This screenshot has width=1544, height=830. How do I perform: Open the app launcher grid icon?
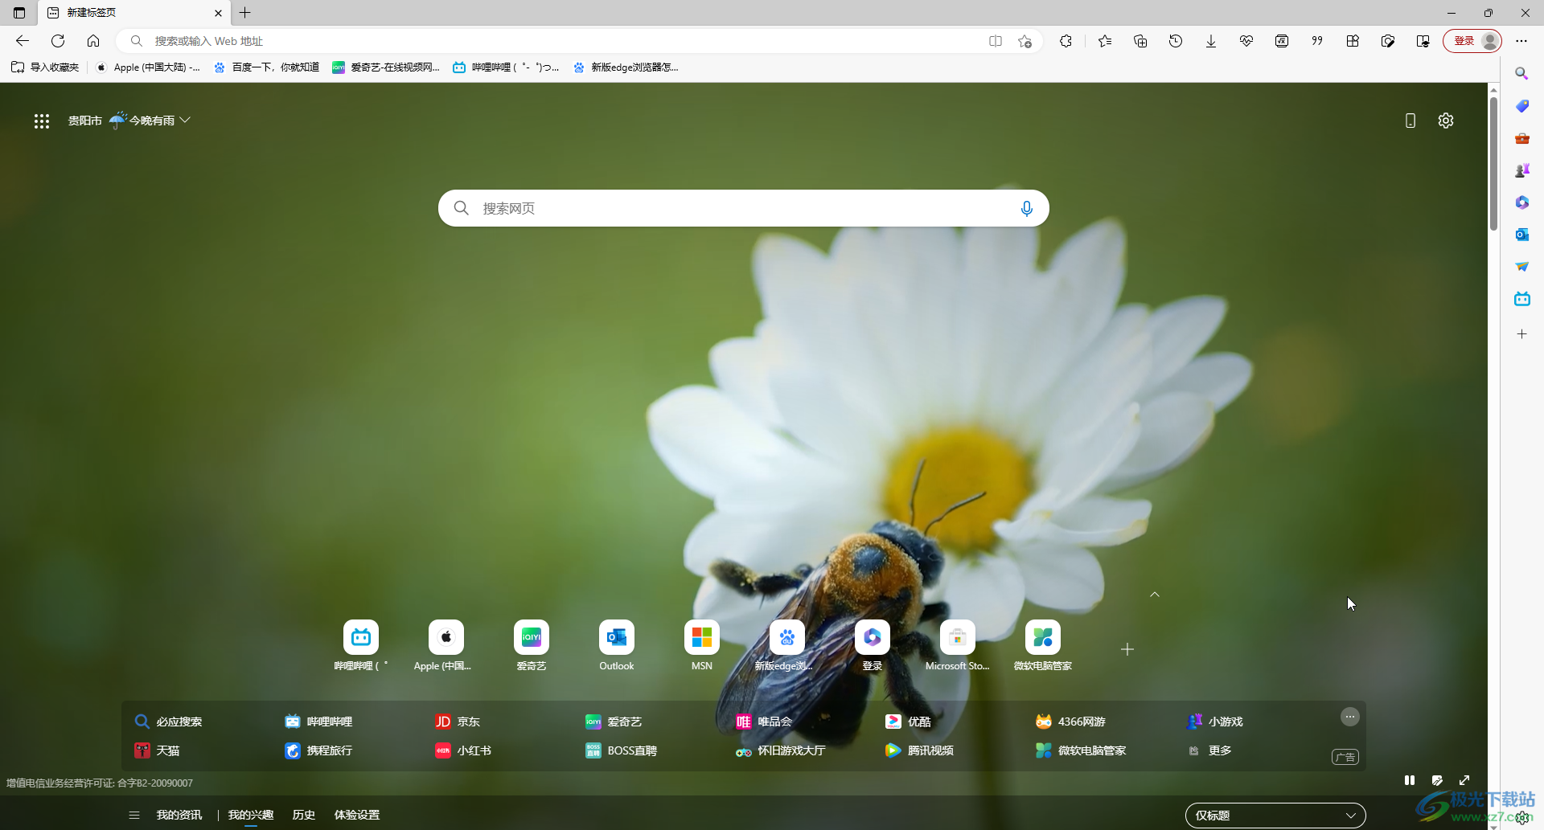[42, 121]
